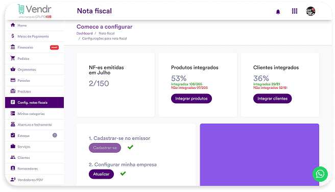Click the purple banner panel
The width and height of the screenshot is (335, 192).
(259, 155)
